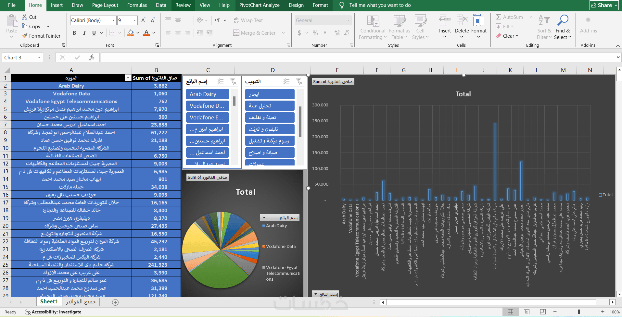Click the Sort & Filter icon
Screen dimensions: 622x317
click(544, 20)
